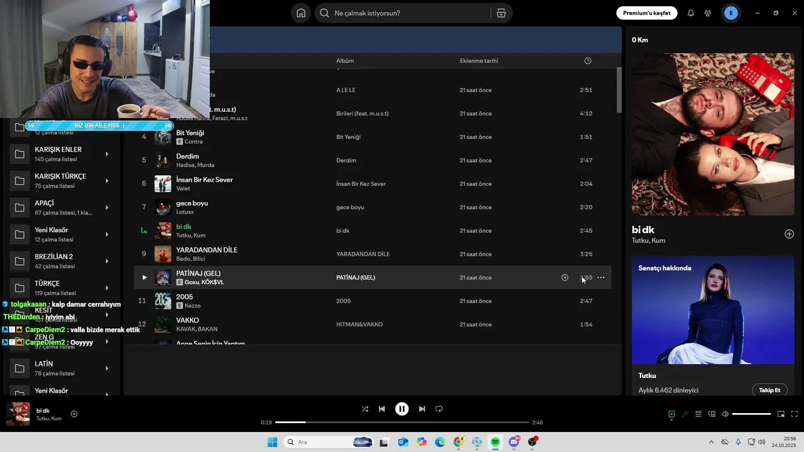This screenshot has height=452, width=804.
Task: Go to Spotify home via the house icon
Action: (x=301, y=13)
